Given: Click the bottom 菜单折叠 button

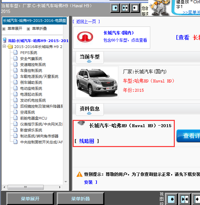Looking at the screenshot, I should pos(81,199).
